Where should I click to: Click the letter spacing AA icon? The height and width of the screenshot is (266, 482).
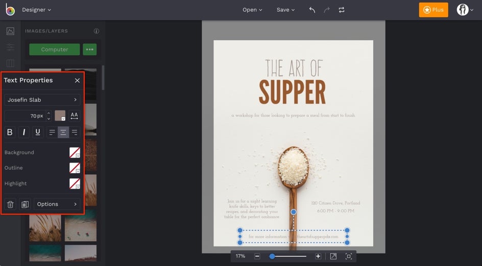(75, 116)
